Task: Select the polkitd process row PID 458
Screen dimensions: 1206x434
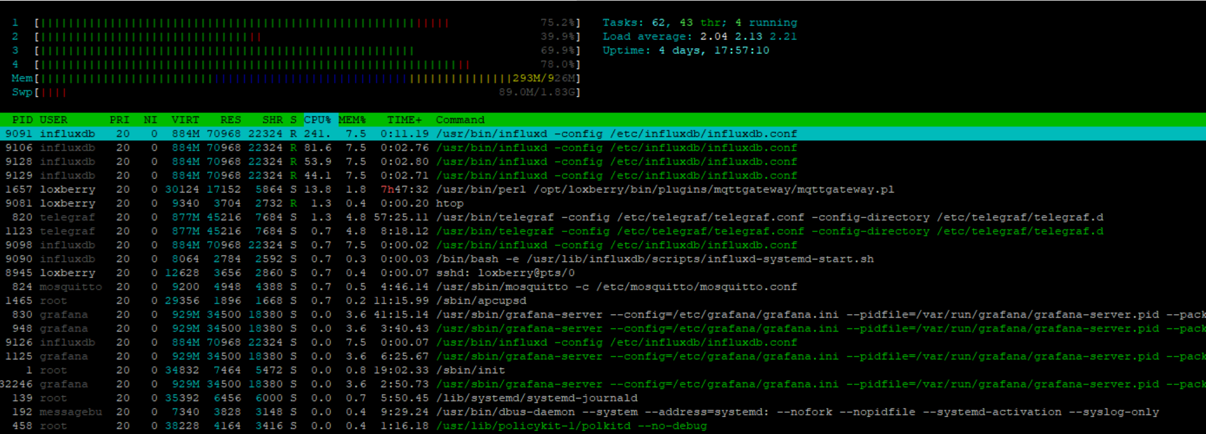Action: (x=603, y=426)
